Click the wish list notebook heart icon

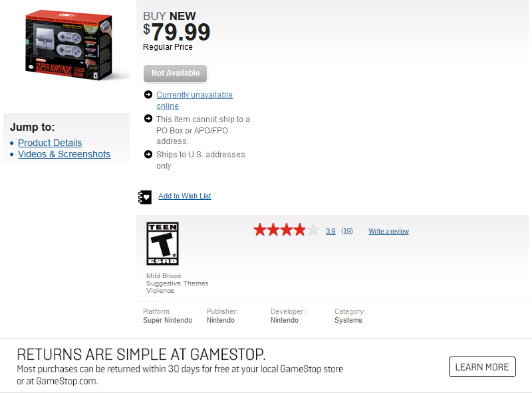145,197
